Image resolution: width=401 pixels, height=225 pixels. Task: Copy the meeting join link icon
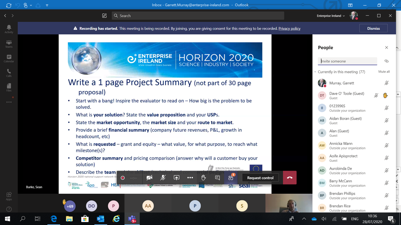(x=387, y=61)
